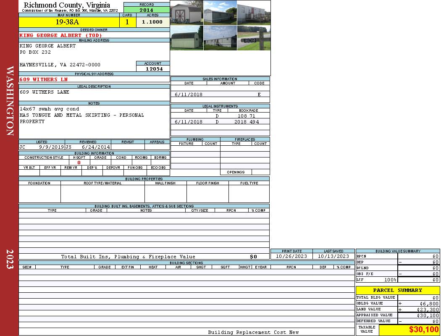
Task: Select the yellow PARCEL SUMMARY header
Action: [397, 290]
